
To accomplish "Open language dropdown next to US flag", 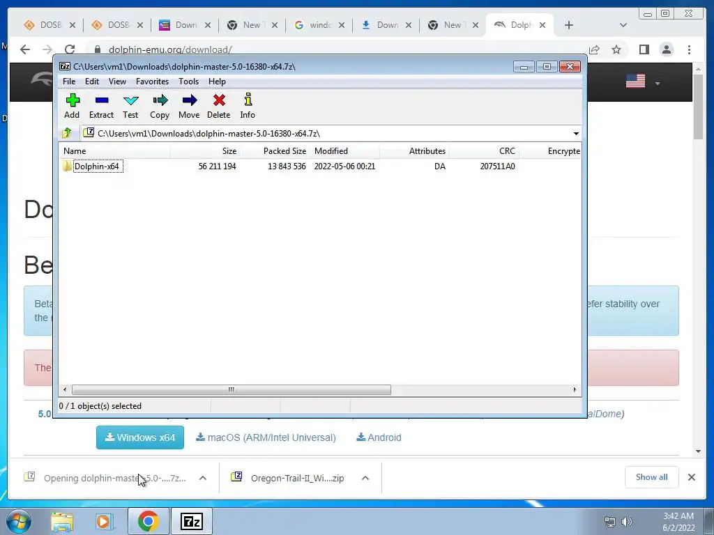I will (x=657, y=84).
